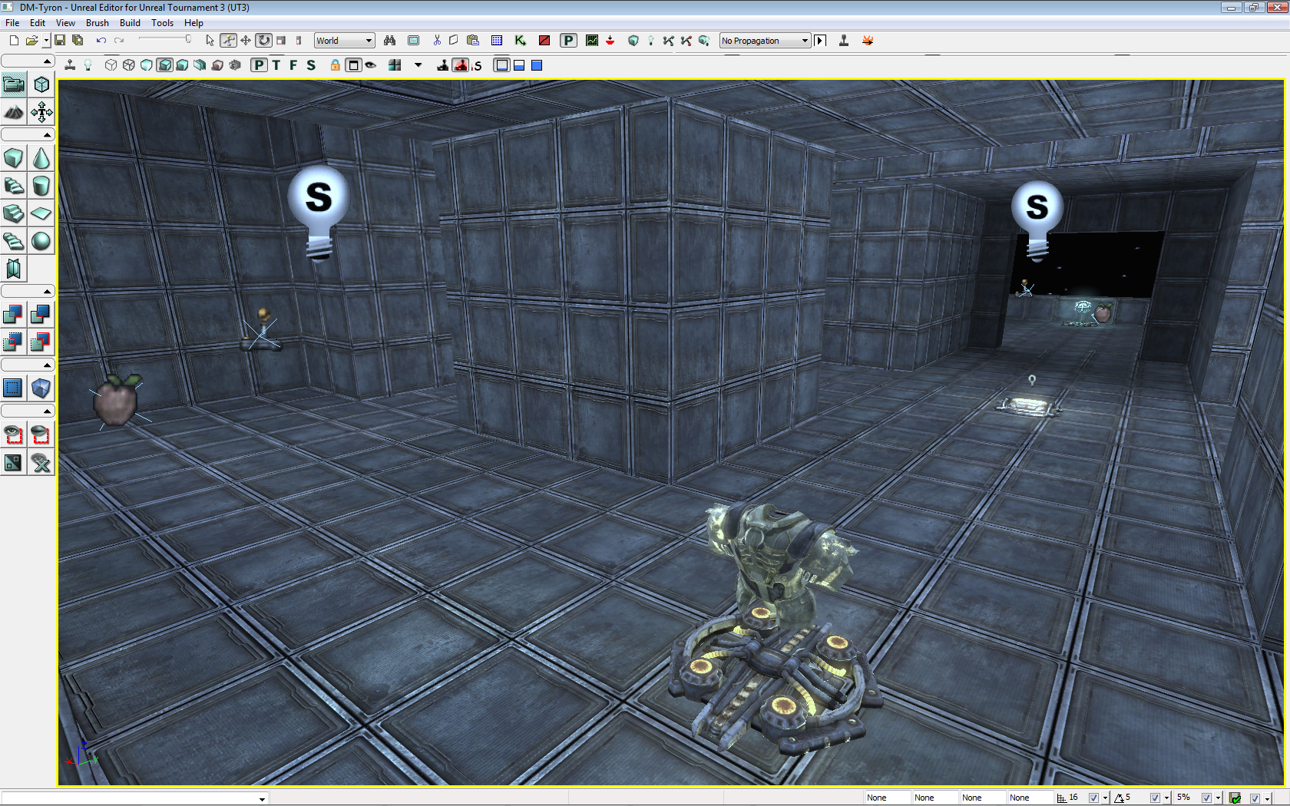
Task: Select the Cone brush builder
Action: pos(41,158)
